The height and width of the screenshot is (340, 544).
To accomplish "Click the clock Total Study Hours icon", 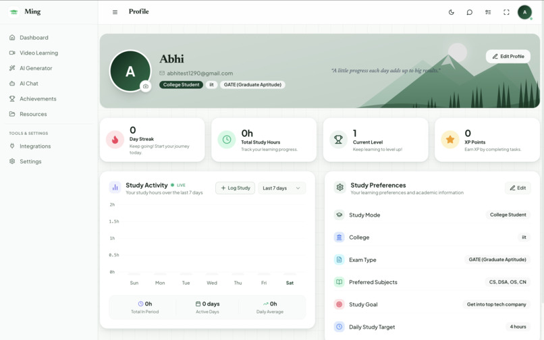I will tap(227, 140).
